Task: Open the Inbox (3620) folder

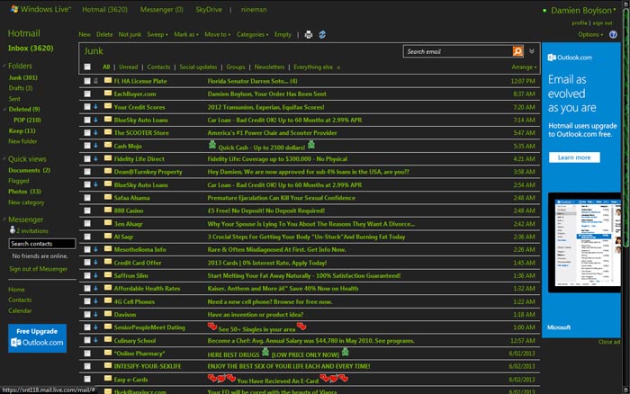Action: tap(31, 49)
